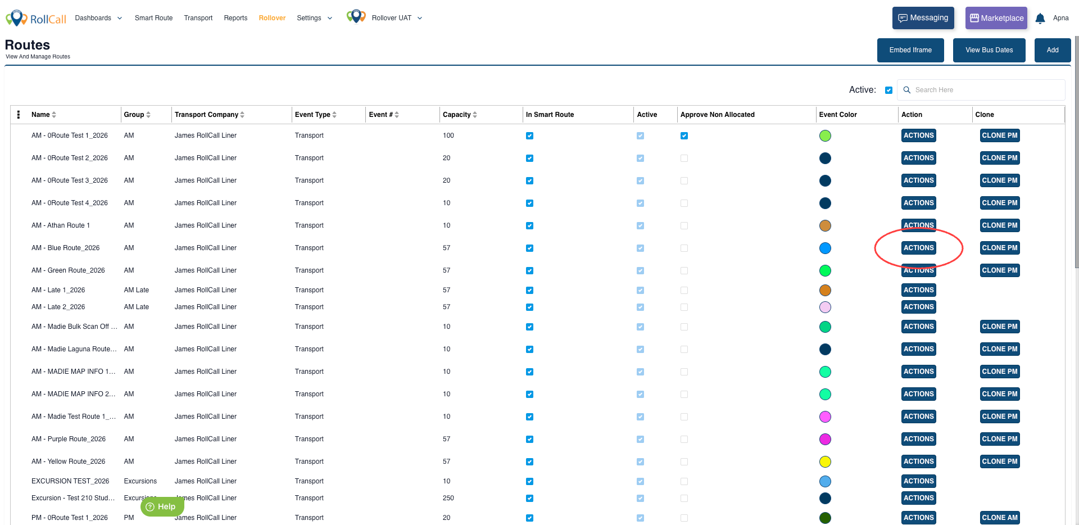The image size is (1079, 525).
Task: Click the three-dot column menu icon
Action: tap(19, 115)
